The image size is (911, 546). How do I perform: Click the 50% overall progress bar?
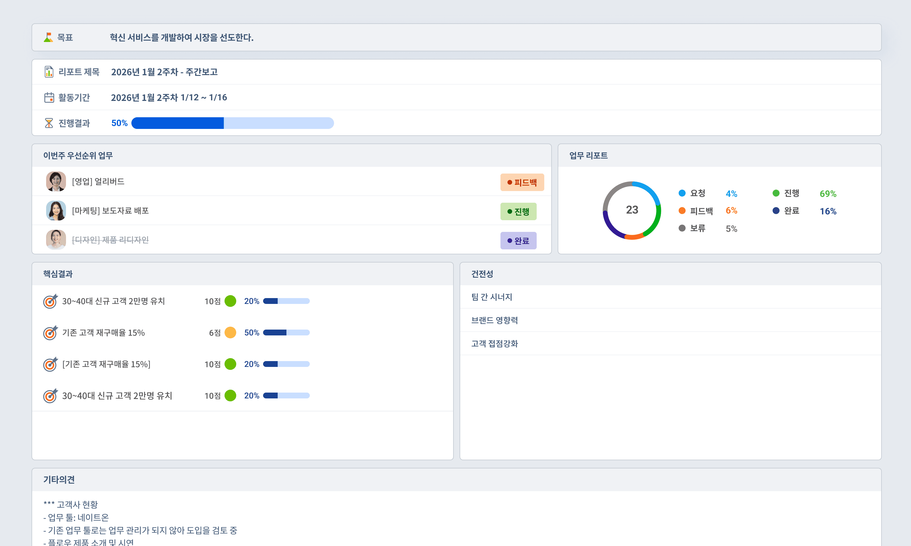tap(232, 123)
